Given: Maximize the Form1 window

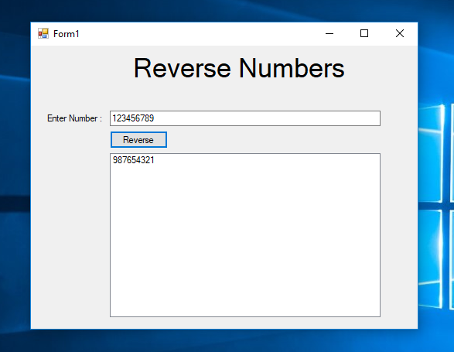Looking at the screenshot, I should pyautogui.click(x=364, y=33).
